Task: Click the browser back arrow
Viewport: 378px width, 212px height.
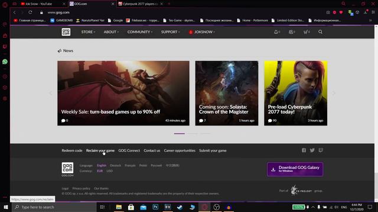Action: coord(14,12)
